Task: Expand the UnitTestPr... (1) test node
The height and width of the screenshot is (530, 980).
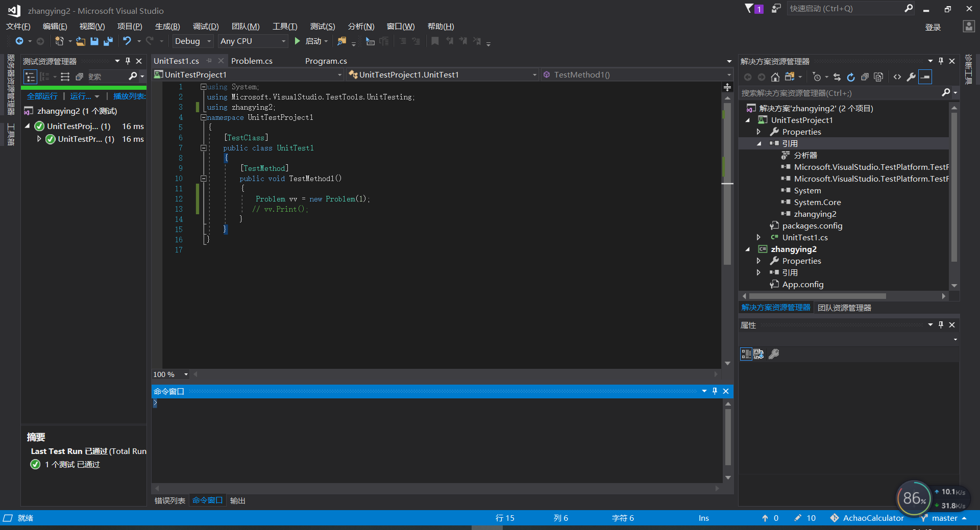Action: pos(39,139)
